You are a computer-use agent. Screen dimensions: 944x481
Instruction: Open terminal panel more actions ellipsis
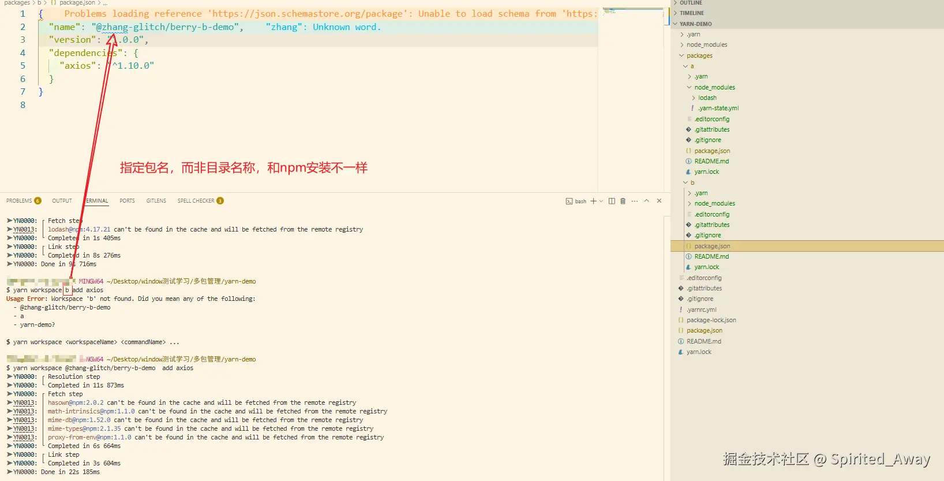point(635,201)
